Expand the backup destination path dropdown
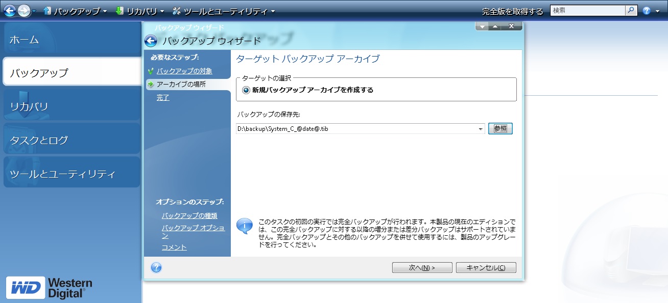The width and height of the screenshot is (668, 303). pos(481,129)
